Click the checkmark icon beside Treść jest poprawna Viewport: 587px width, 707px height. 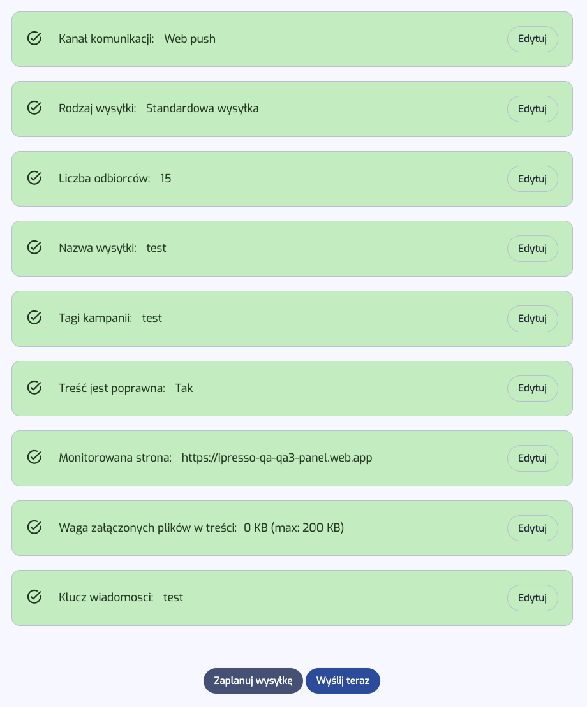[x=34, y=388]
